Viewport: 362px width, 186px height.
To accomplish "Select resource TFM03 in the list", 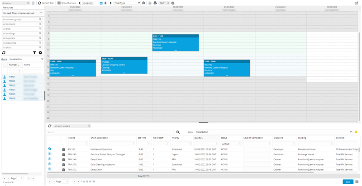I will click(x=12, y=85).
